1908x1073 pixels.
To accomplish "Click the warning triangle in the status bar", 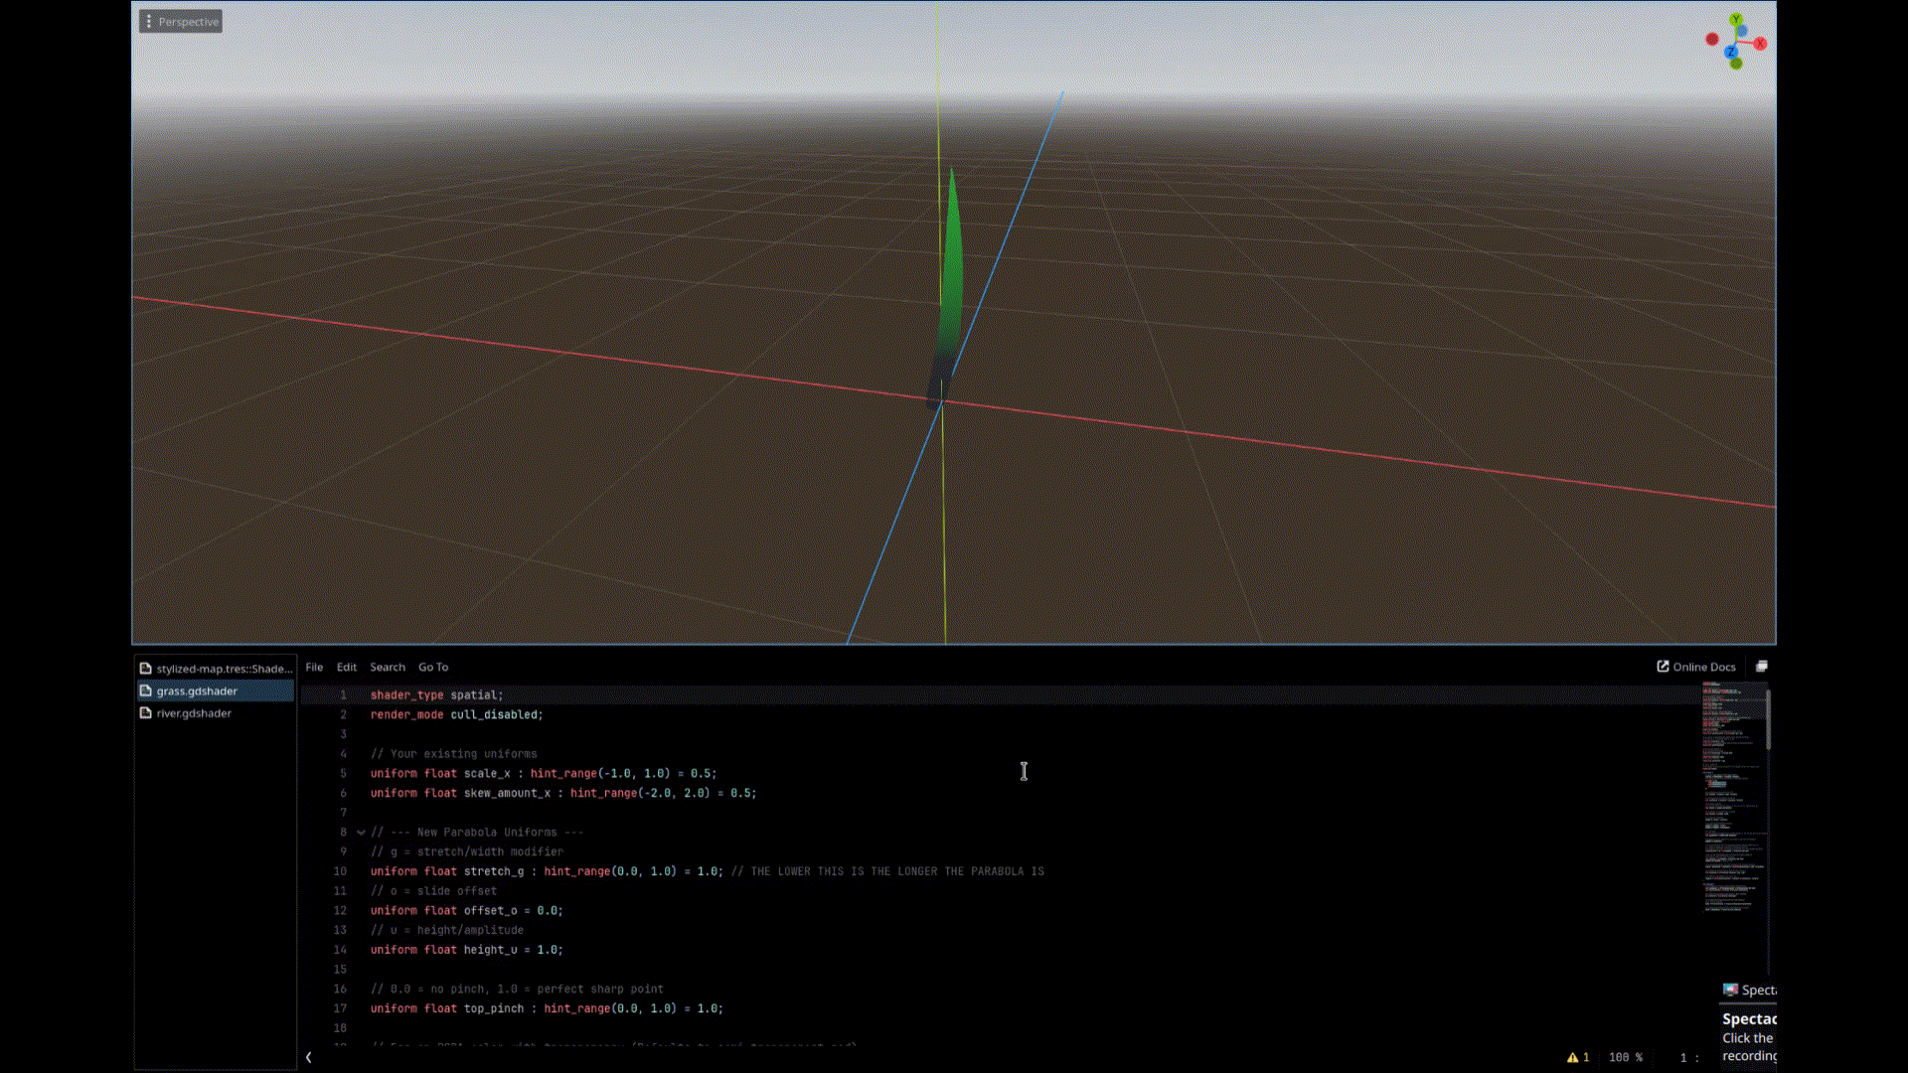I will point(1575,1057).
